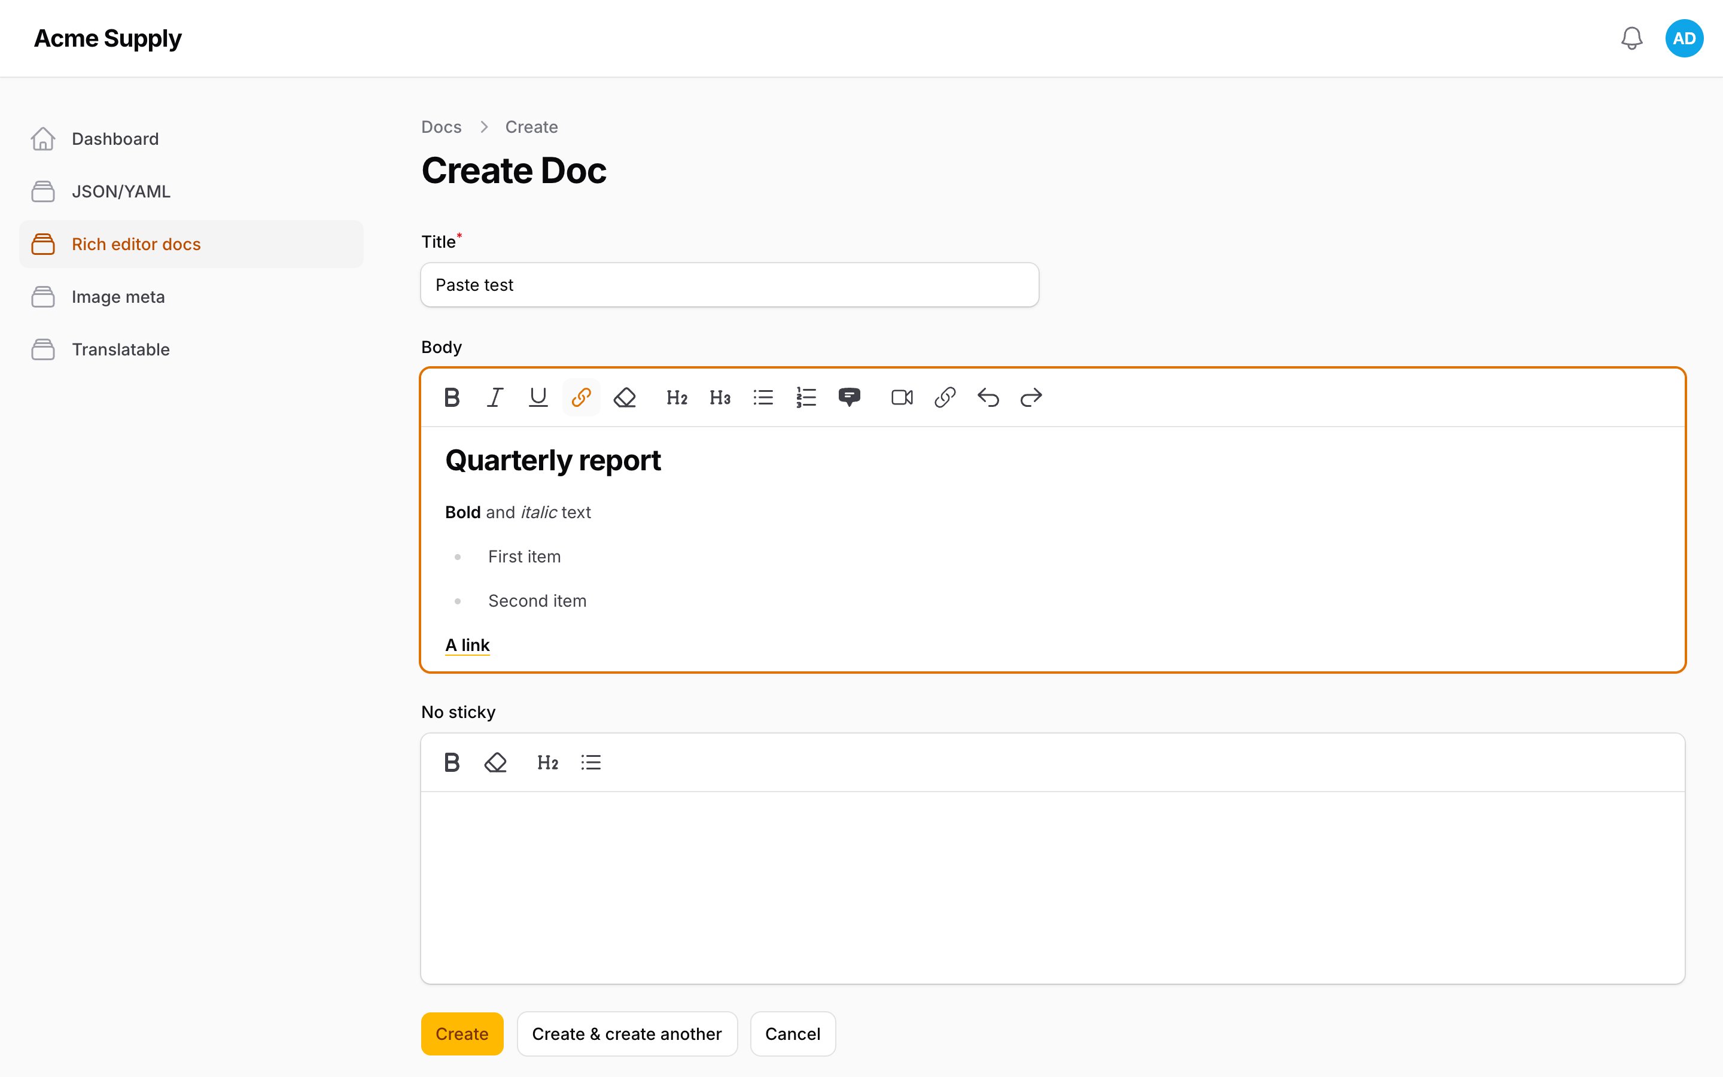Image resolution: width=1723 pixels, height=1077 pixels.
Task: Open Image meta sidebar item
Action: (x=191, y=297)
